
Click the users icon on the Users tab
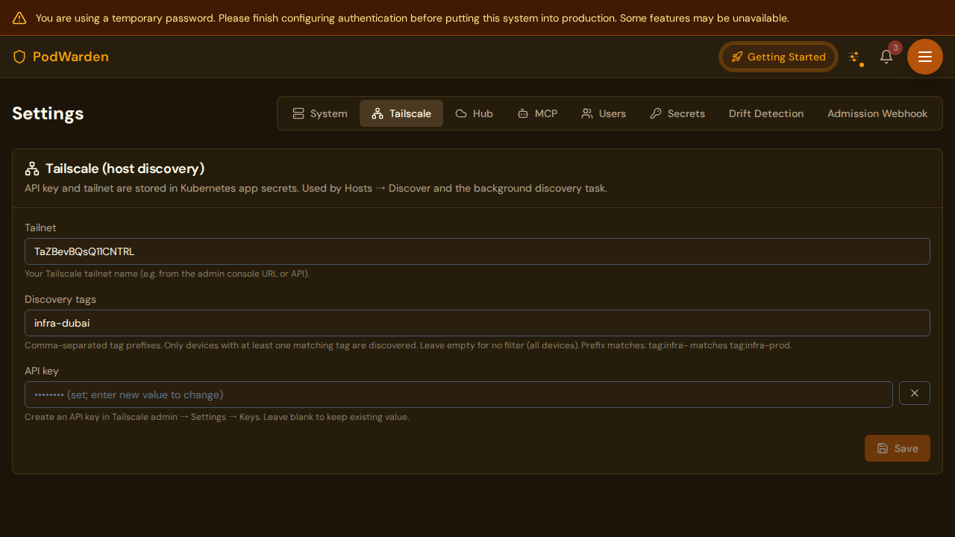coord(586,113)
